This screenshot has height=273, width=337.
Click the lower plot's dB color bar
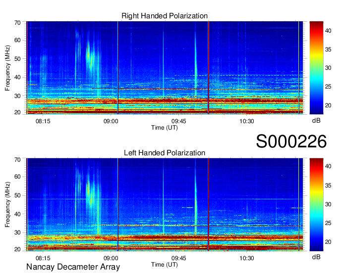coord(316,205)
